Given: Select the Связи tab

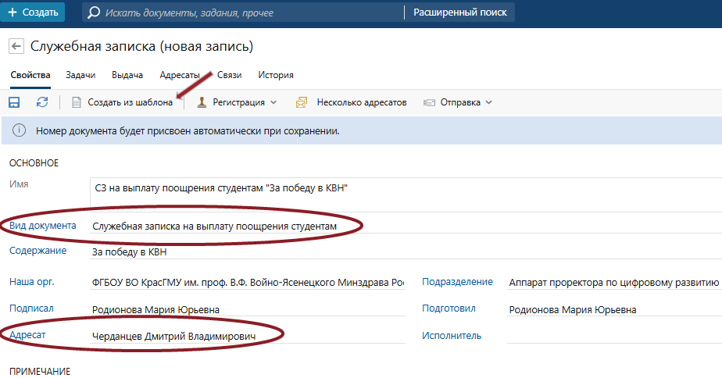Looking at the screenshot, I should click(x=230, y=76).
